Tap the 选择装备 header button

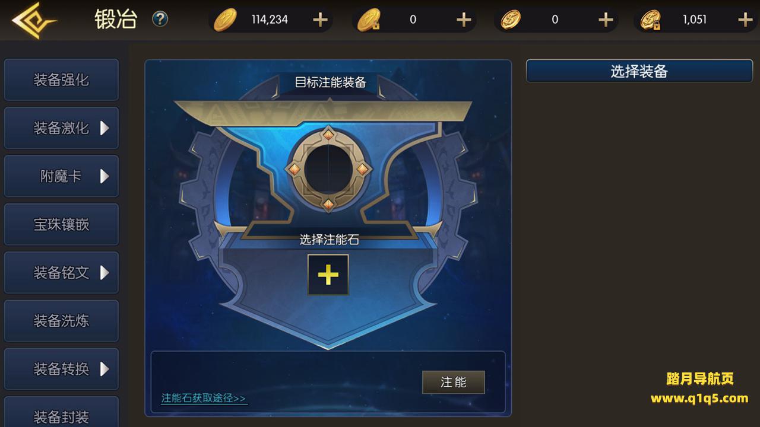point(639,71)
